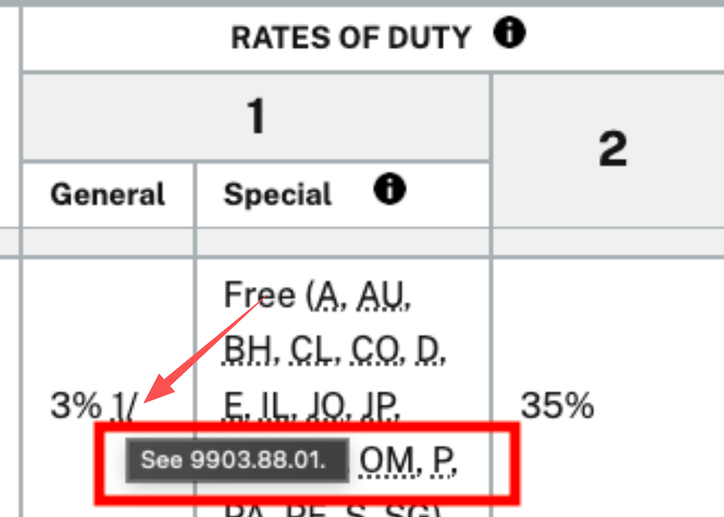Click the JP country code

coord(382,405)
